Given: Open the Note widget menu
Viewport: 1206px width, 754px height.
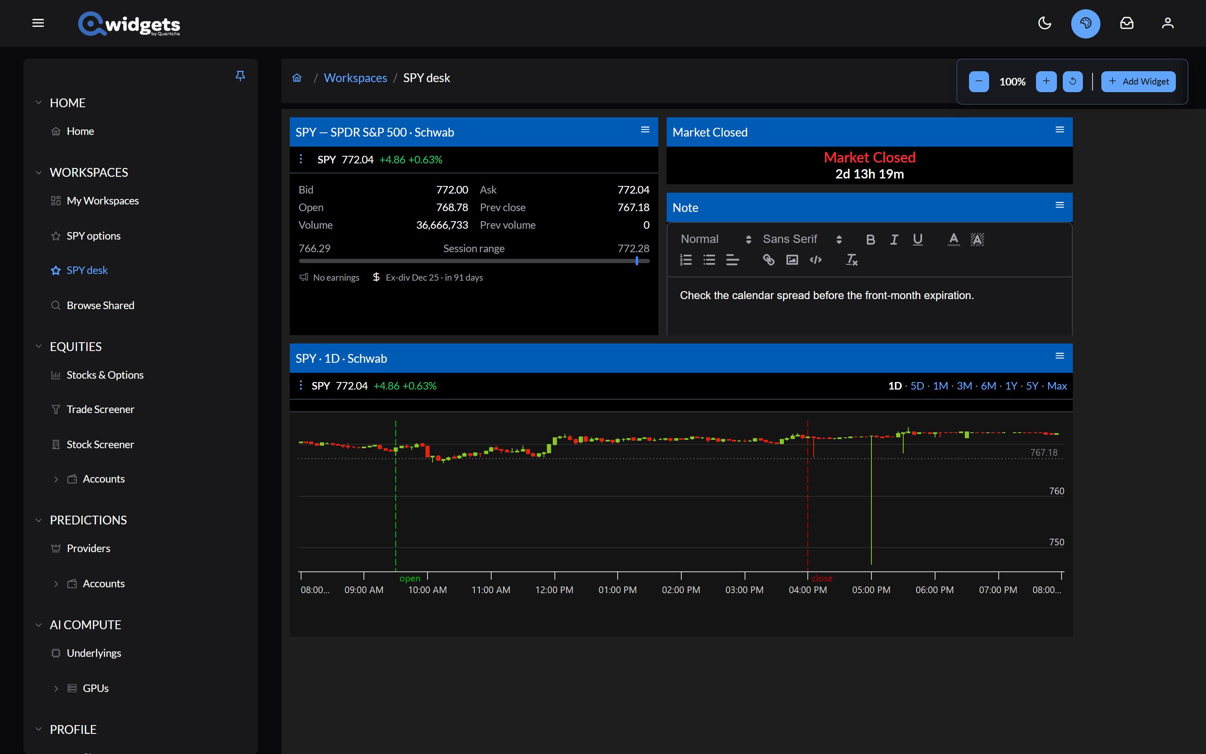Looking at the screenshot, I should click(1059, 205).
